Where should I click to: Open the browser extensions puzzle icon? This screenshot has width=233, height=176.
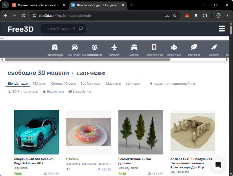point(205,16)
